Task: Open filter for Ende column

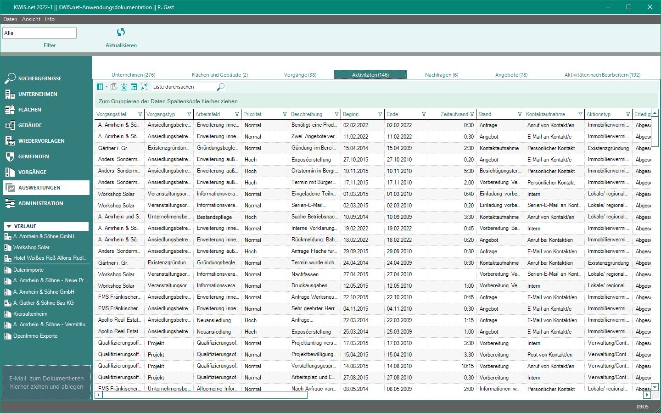Action: click(424, 114)
